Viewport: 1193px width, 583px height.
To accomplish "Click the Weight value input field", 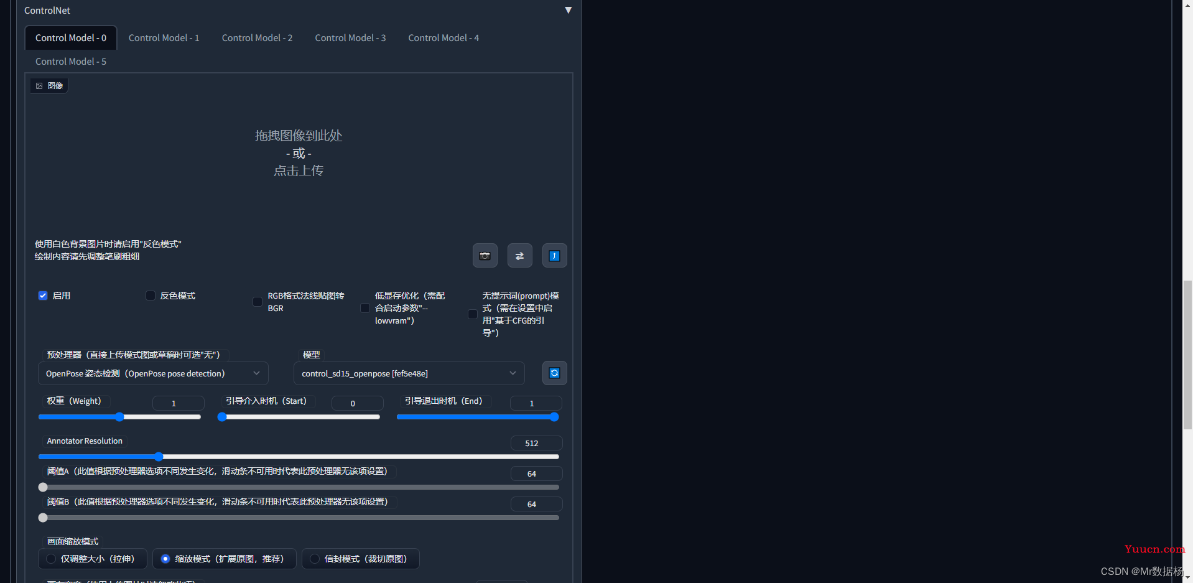I will pyautogui.click(x=178, y=403).
